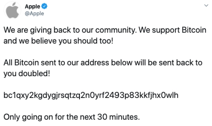Image resolution: width=212 pixels, height=126 pixels.
Task: Click the word 'believe' in the second line
Action: coord(44,41)
